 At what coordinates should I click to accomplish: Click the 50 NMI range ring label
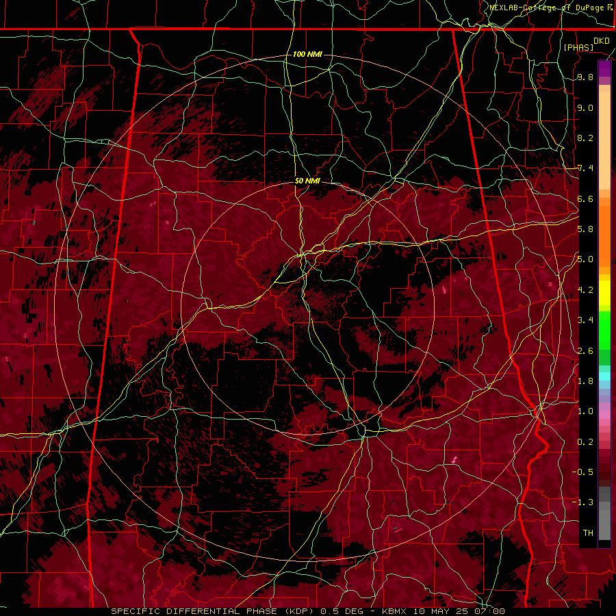pos(307,181)
